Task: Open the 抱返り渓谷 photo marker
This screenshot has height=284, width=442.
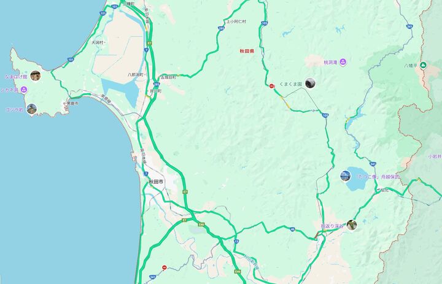Action: coord(352,225)
